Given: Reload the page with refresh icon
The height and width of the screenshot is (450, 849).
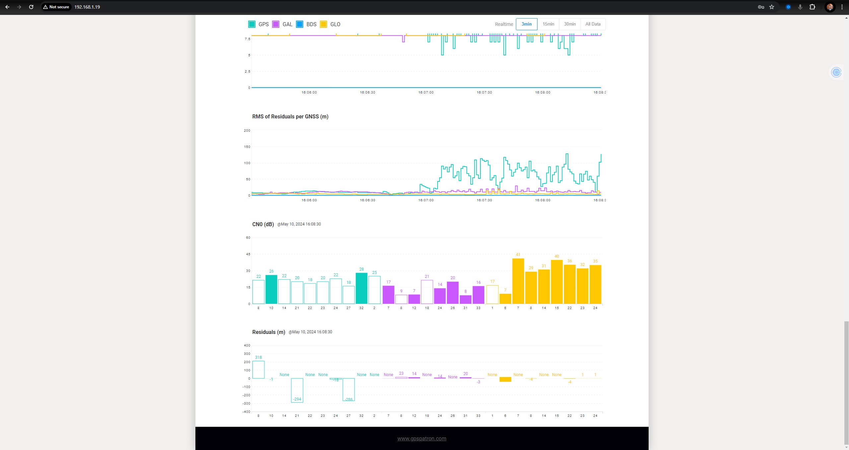Looking at the screenshot, I should (31, 7).
